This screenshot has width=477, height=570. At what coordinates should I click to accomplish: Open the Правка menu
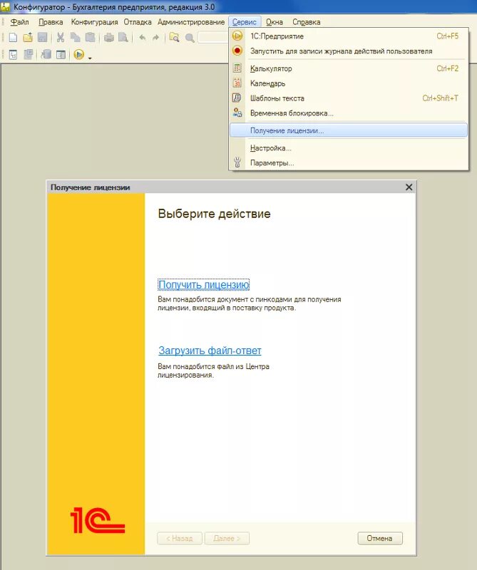(x=51, y=22)
